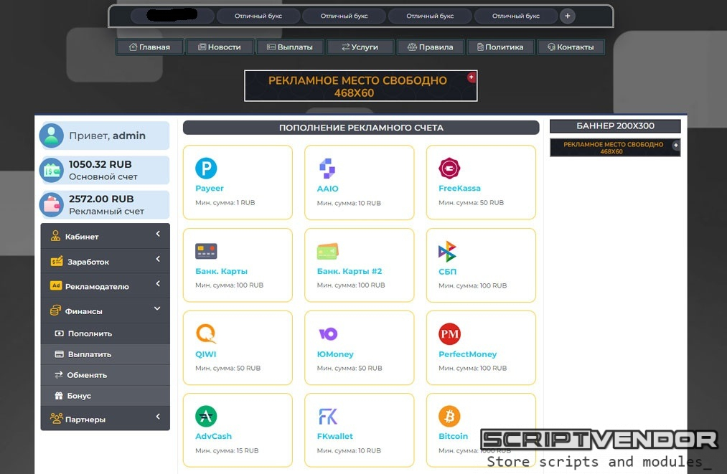The image size is (727, 474).
Task: Click the Bitcoin logo icon
Action: 449,416
